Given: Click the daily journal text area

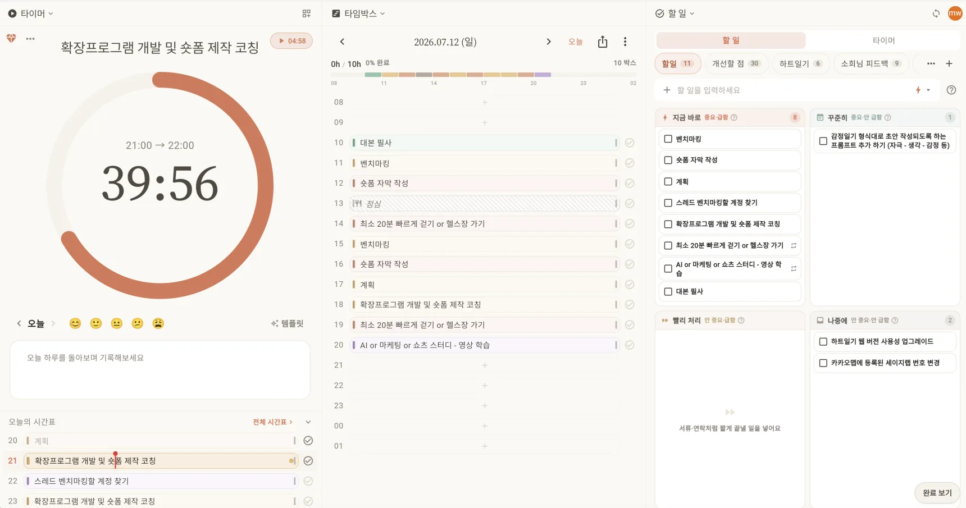Looking at the screenshot, I should (160, 370).
